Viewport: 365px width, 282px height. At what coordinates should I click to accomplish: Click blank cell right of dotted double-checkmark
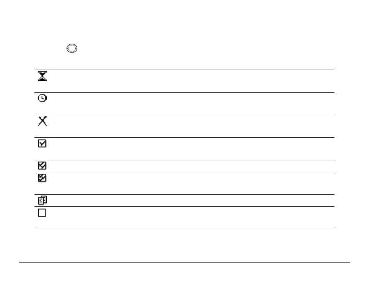[x=191, y=183]
